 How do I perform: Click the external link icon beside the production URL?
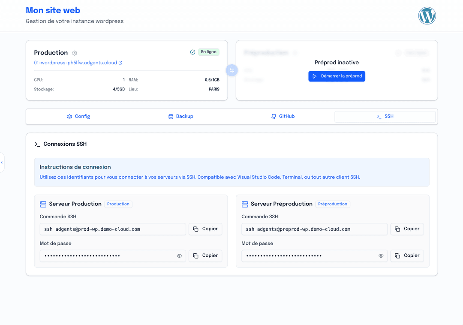[x=120, y=63]
